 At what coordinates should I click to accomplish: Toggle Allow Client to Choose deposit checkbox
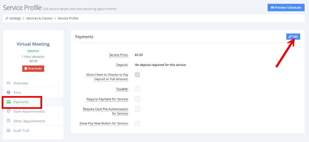[137, 75]
